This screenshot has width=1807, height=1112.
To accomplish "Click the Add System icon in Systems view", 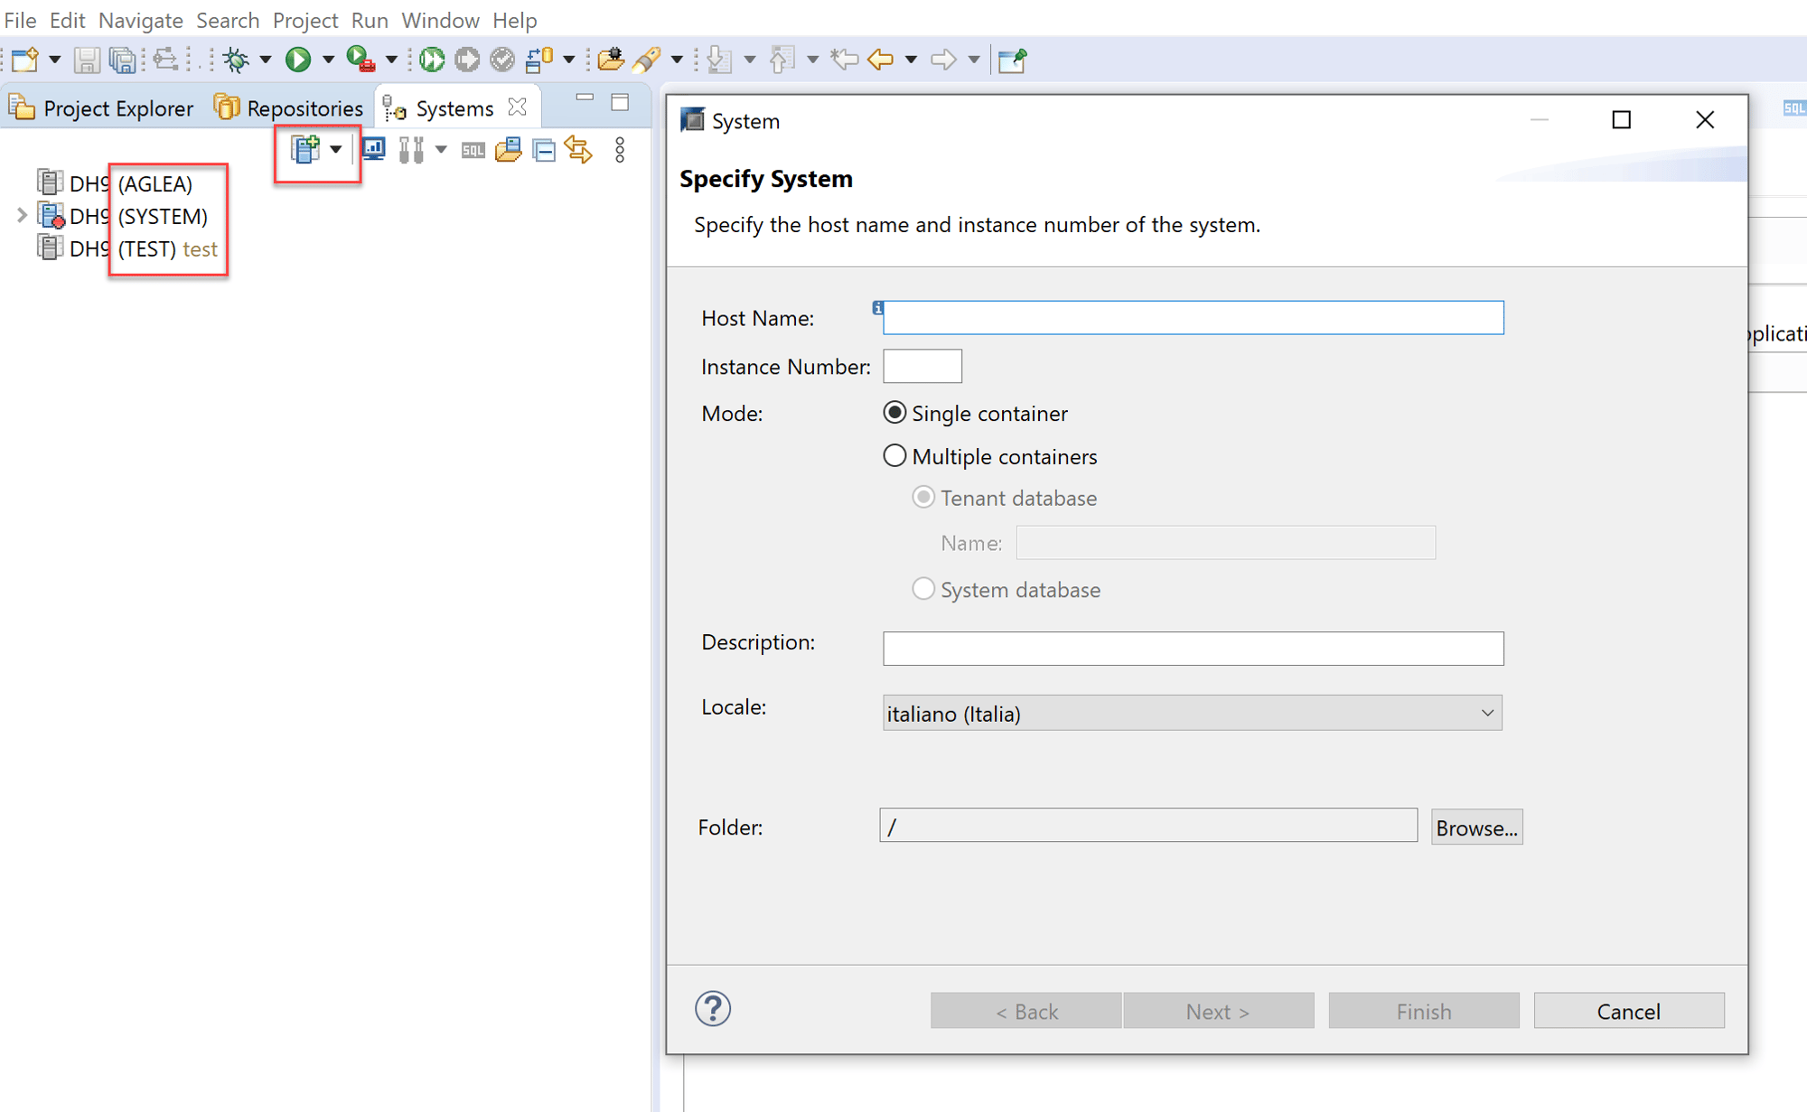I will pyautogui.click(x=305, y=149).
